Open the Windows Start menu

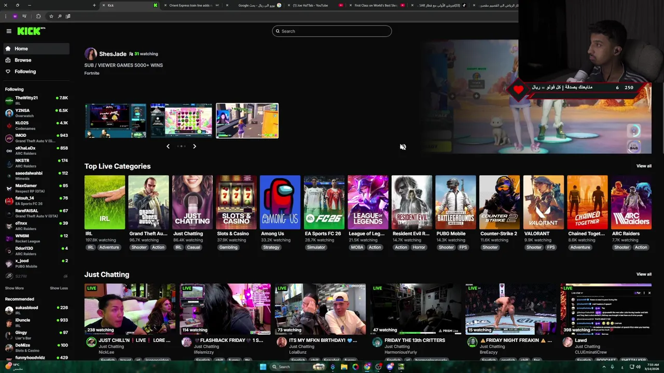[x=263, y=367]
